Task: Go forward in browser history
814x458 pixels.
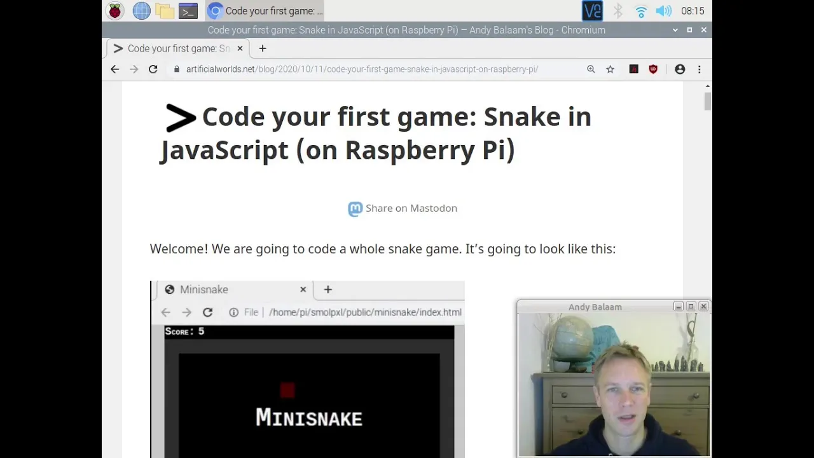Action: (134, 69)
